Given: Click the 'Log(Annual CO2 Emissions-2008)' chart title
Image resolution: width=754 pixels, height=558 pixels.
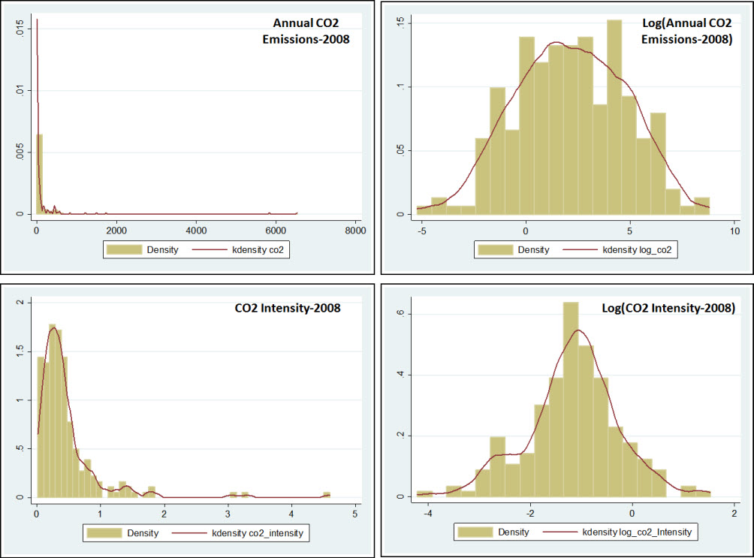Looking at the screenshot, I should pyautogui.click(x=686, y=32).
